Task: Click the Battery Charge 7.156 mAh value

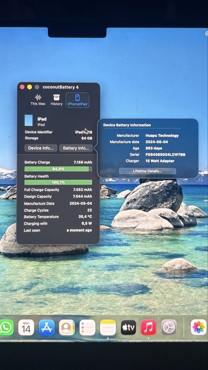Action: click(x=83, y=162)
